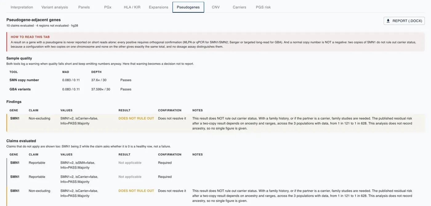Switch to the Interpretation tab
The width and height of the screenshot is (431, 206).
click(22, 7)
